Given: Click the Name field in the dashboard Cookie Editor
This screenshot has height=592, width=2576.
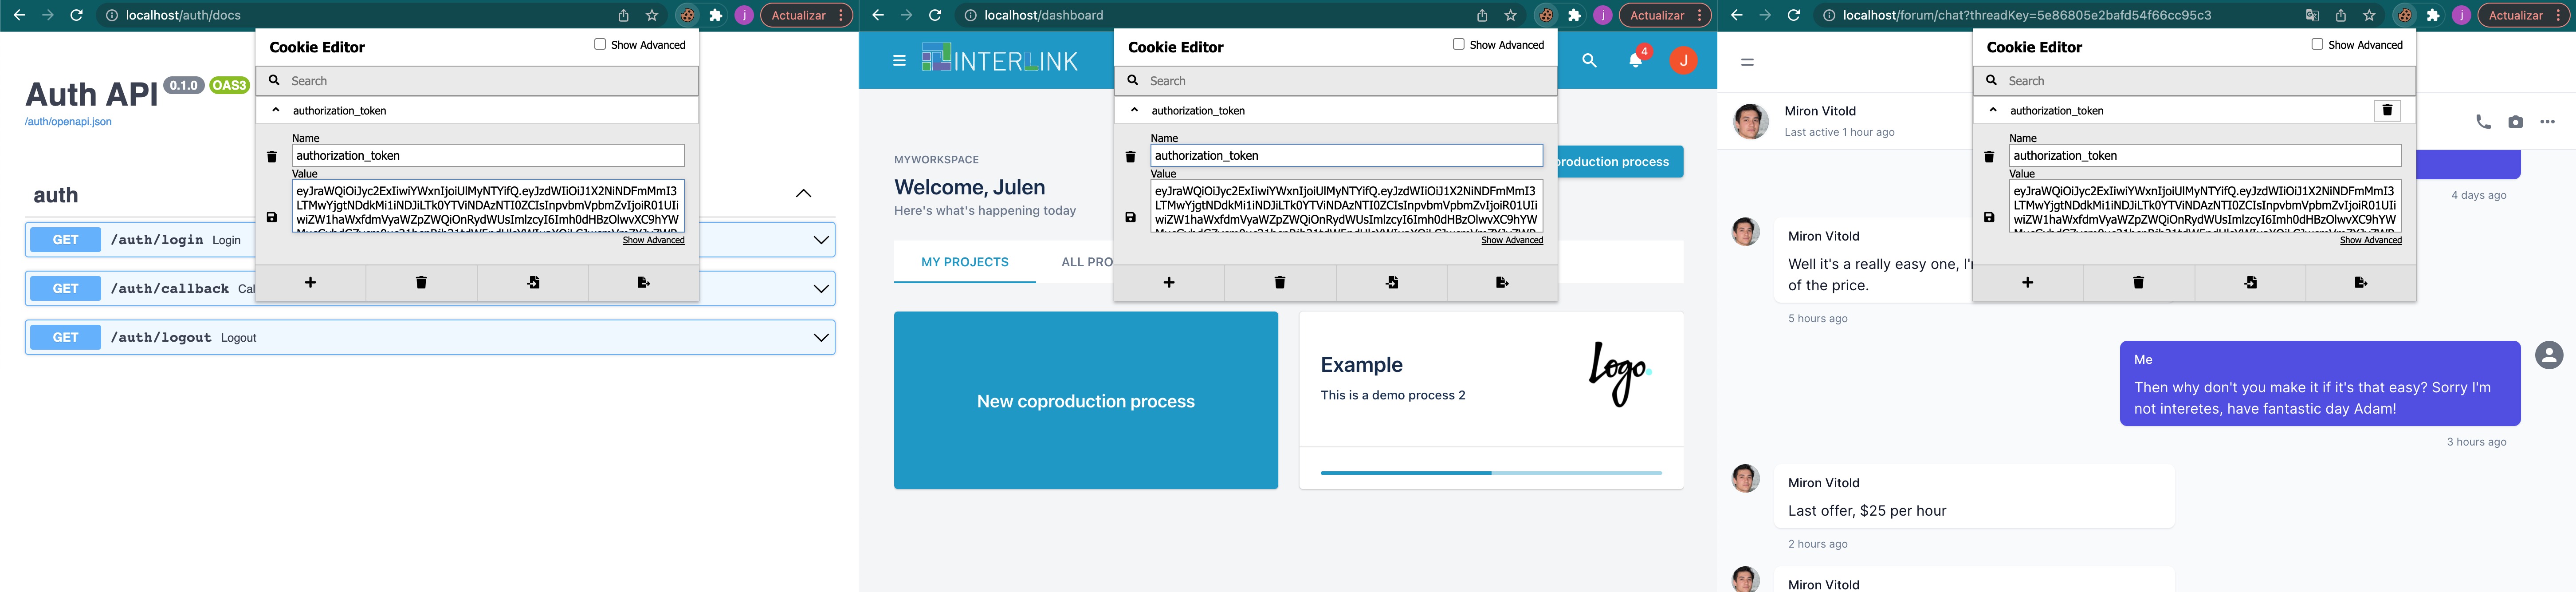Looking at the screenshot, I should point(1347,155).
